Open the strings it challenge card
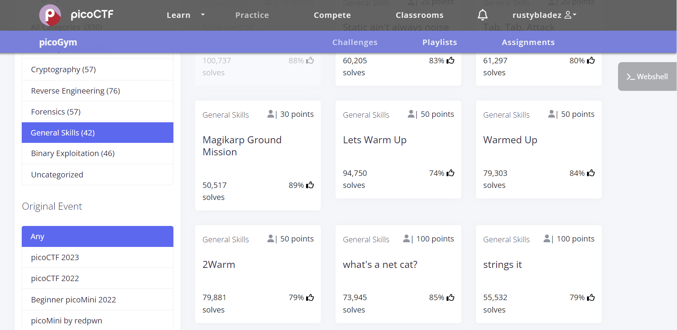 click(x=502, y=265)
